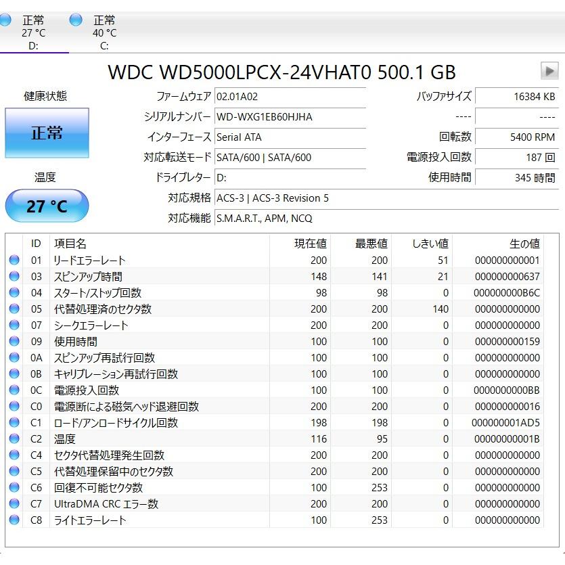This screenshot has width=565, height=565.
Task: Select the セクタ代替処理発生回数 attribute name
Action: coord(109,455)
